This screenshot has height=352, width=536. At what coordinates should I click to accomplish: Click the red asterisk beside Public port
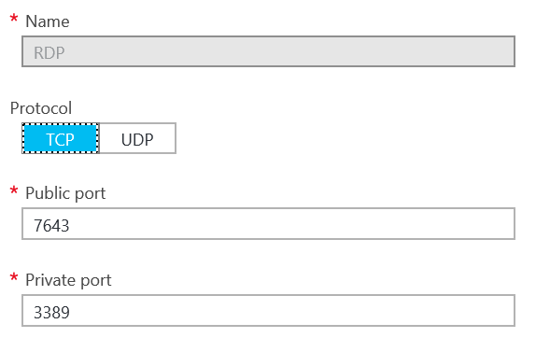pyautogui.click(x=14, y=190)
